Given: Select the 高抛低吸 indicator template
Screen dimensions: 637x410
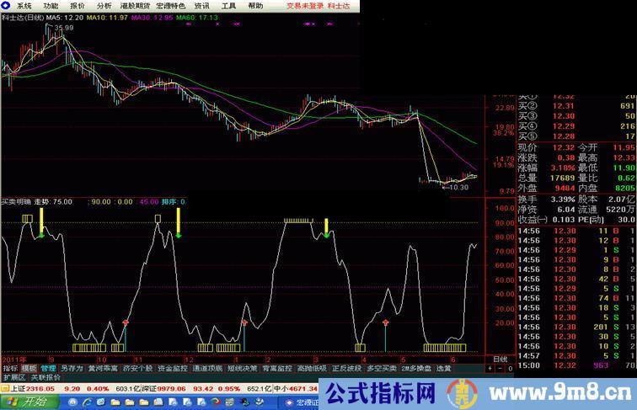Looking at the screenshot, I should coord(312,368).
